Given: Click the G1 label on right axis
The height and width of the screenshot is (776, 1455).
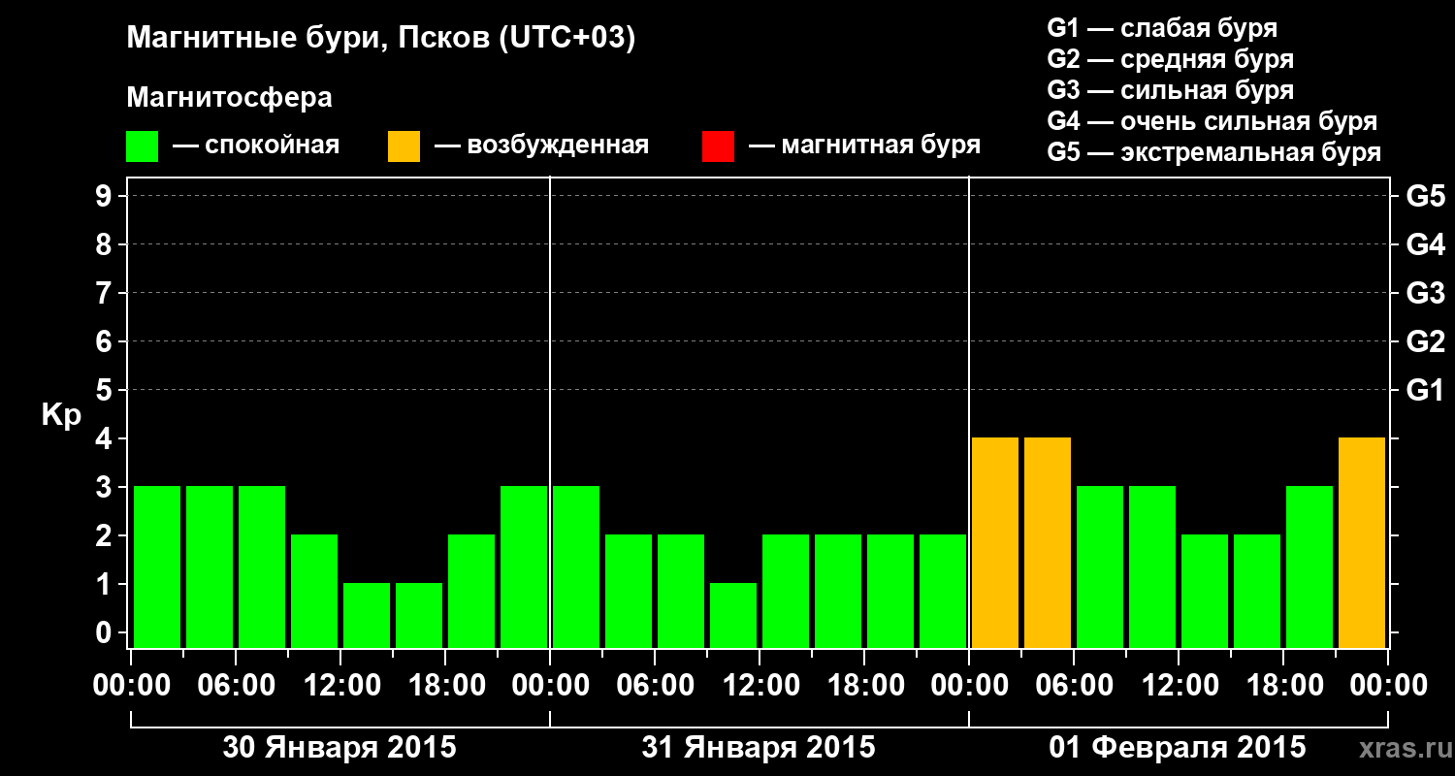Looking at the screenshot, I should click(x=1425, y=390).
